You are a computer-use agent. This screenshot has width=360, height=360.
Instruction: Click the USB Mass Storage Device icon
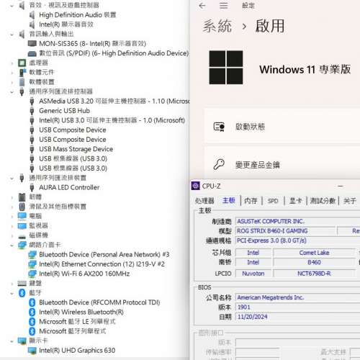coord(32,149)
